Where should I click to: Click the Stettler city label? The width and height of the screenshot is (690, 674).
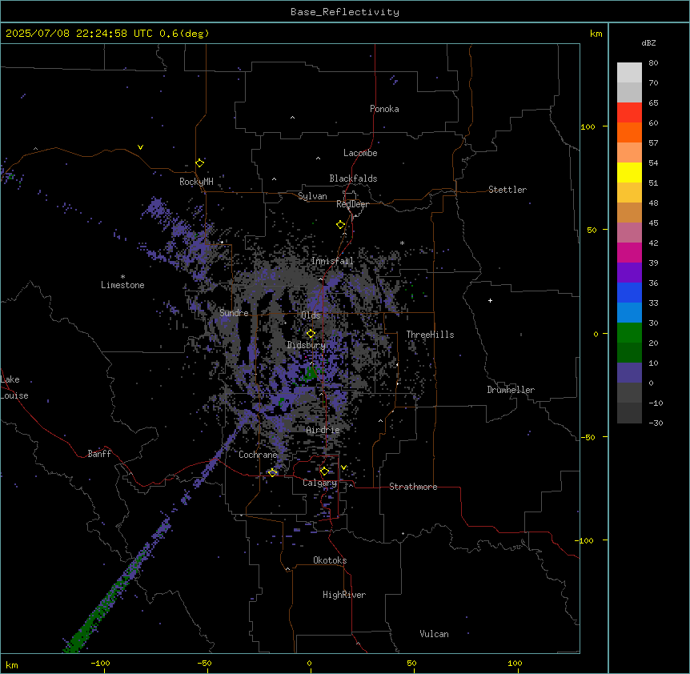coord(507,190)
